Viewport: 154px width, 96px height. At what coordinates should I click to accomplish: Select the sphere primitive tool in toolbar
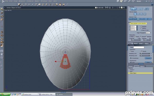[x=19, y=4]
